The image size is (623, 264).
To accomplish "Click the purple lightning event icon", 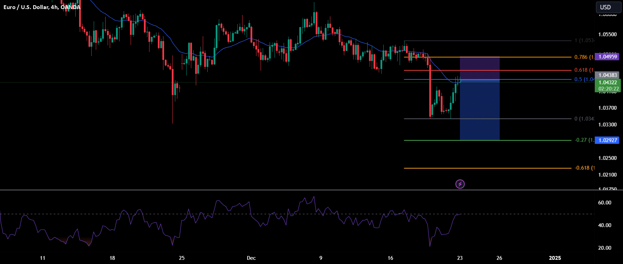I will [460, 184].
